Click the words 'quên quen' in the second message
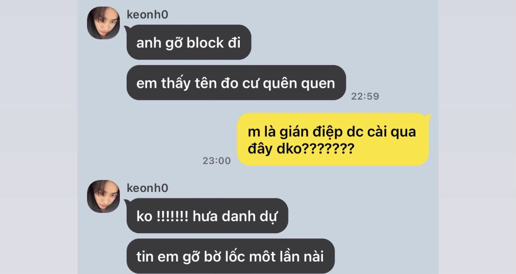The height and width of the screenshot is (274, 516). [x=299, y=84]
